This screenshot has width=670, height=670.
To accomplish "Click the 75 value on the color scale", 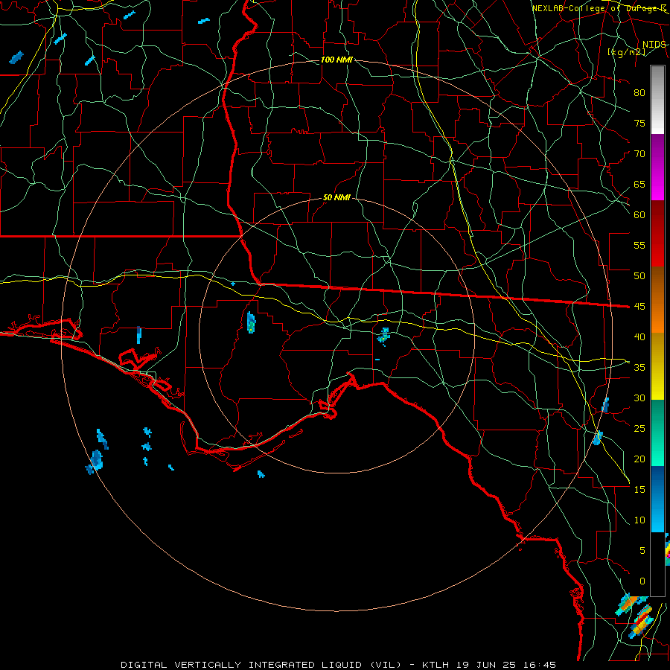I will pyautogui.click(x=639, y=124).
